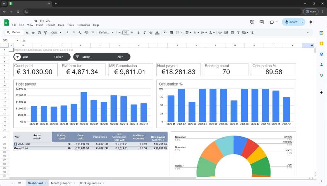Click the font size field

pos(125,33)
